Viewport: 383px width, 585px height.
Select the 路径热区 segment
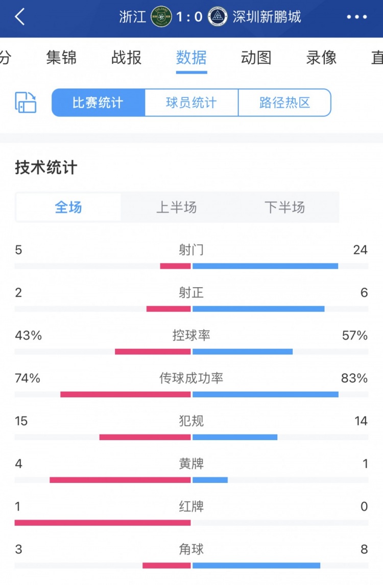(x=284, y=103)
